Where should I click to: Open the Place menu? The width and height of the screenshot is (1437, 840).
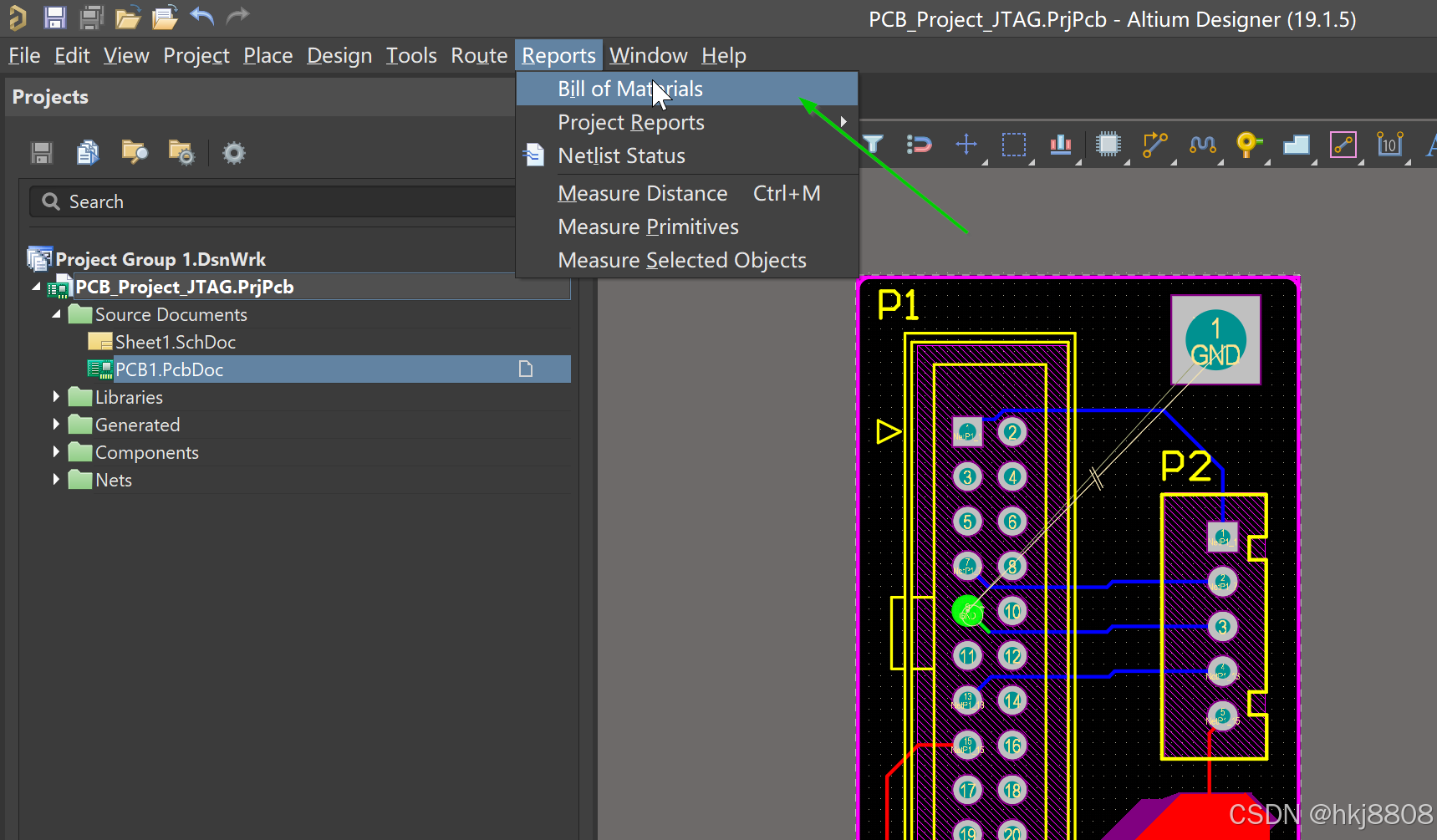268,56
